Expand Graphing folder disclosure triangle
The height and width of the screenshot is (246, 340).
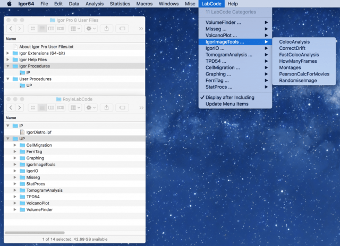tap(15, 158)
